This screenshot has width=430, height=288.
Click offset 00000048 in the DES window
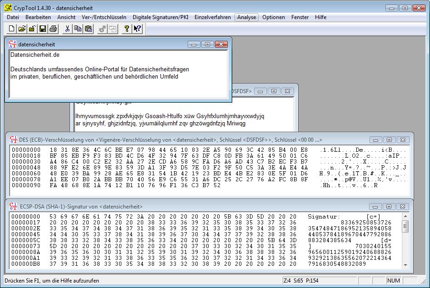pyautogui.click(x=26, y=168)
